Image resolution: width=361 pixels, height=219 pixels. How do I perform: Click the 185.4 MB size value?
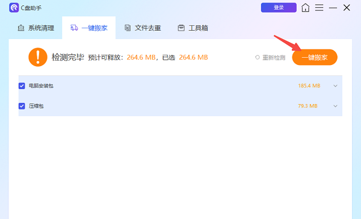pyautogui.click(x=309, y=86)
